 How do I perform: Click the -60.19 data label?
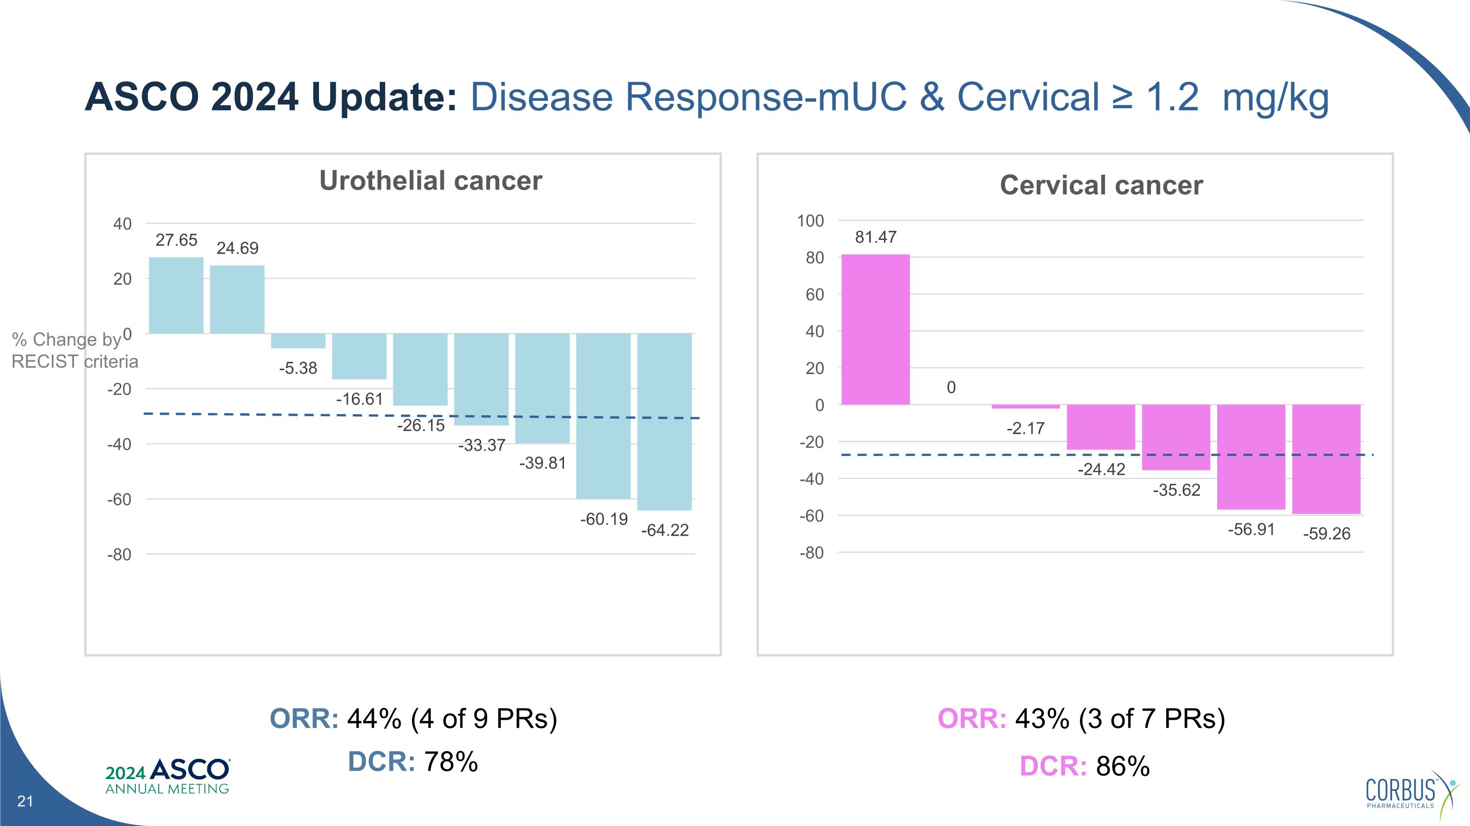[x=604, y=519]
